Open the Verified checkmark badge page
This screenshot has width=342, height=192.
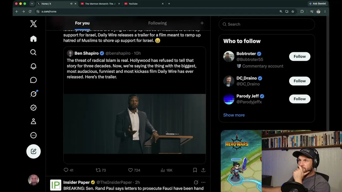[33, 107]
